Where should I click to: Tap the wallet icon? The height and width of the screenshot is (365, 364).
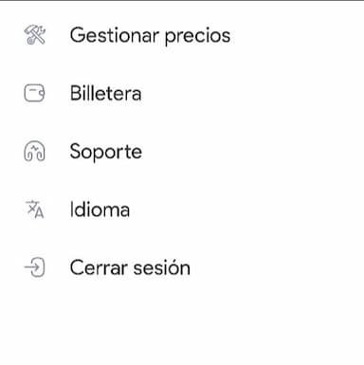34,93
